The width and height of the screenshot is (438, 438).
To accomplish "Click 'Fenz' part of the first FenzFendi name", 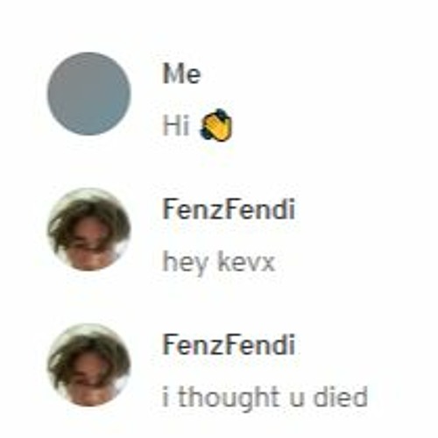I will 194,209.
